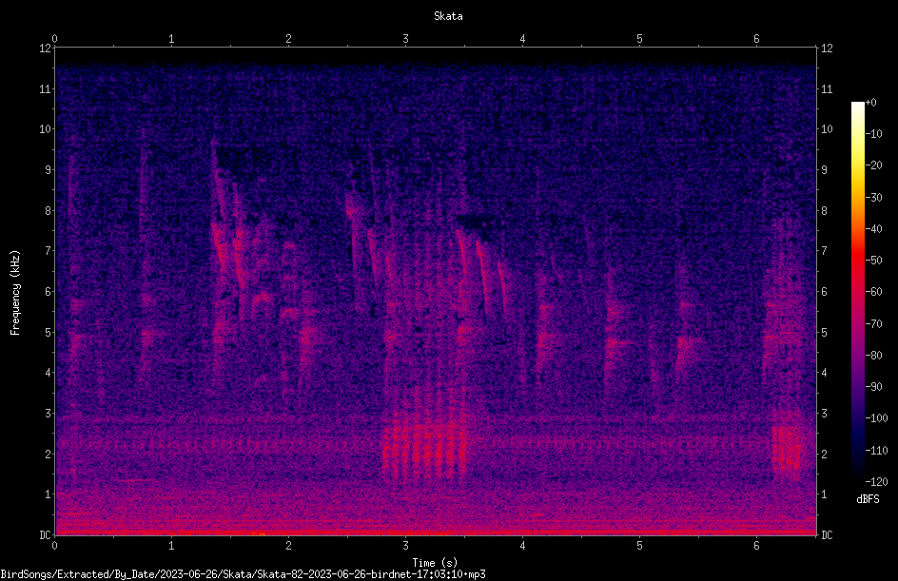Click 'DC' on the left frequency axis
This screenshot has height=581, width=898.
(x=46, y=535)
